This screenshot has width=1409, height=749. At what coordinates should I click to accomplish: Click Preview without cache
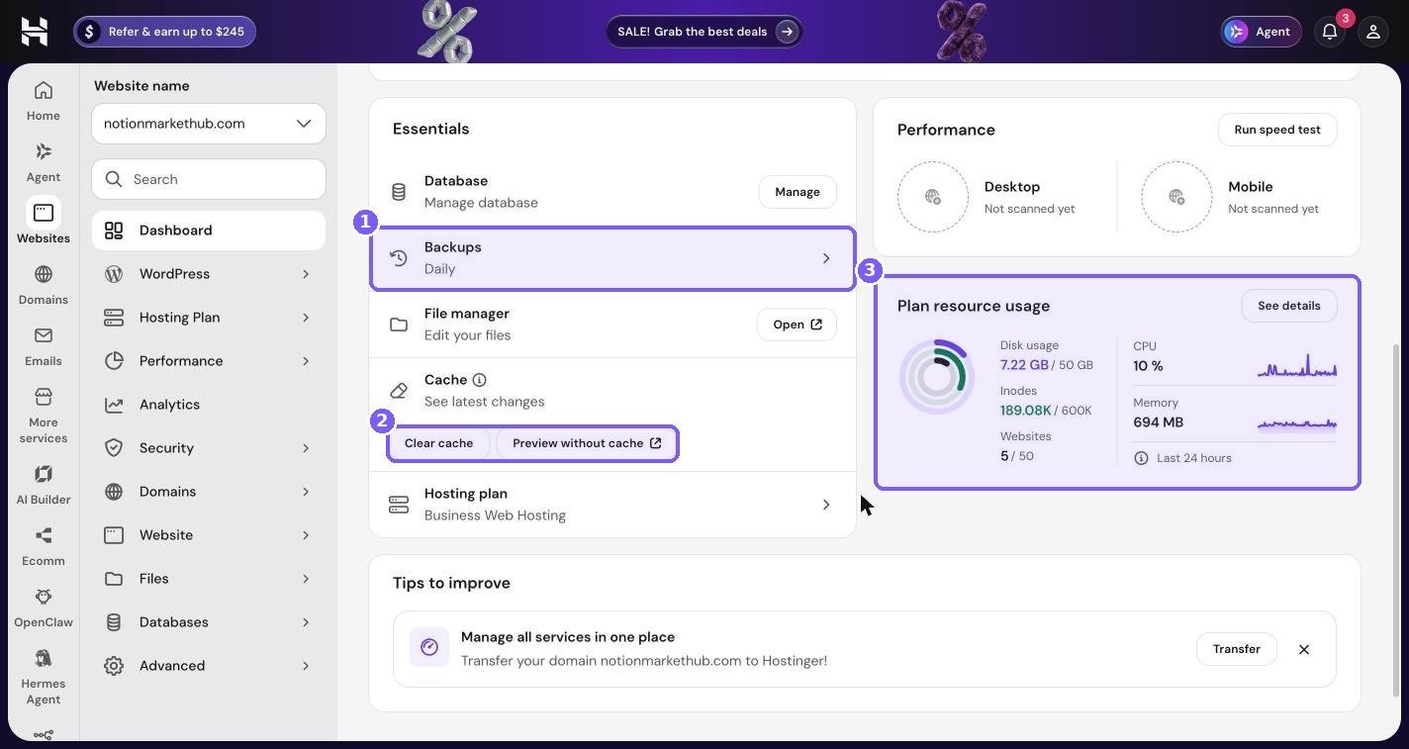click(587, 443)
